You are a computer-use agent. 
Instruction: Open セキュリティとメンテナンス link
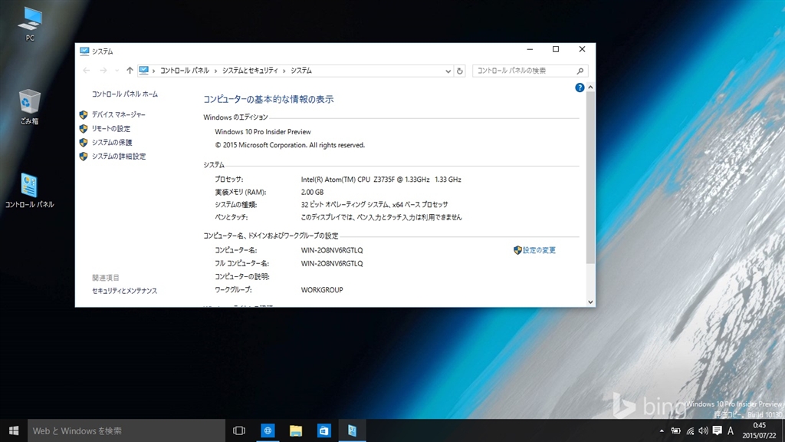[125, 291]
